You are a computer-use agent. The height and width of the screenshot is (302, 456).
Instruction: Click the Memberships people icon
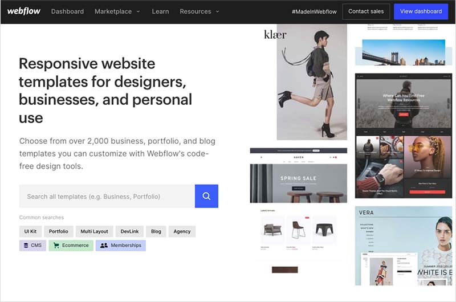[104, 246]
